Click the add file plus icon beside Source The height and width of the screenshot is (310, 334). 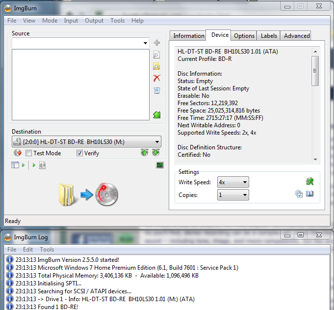point(157,43)
